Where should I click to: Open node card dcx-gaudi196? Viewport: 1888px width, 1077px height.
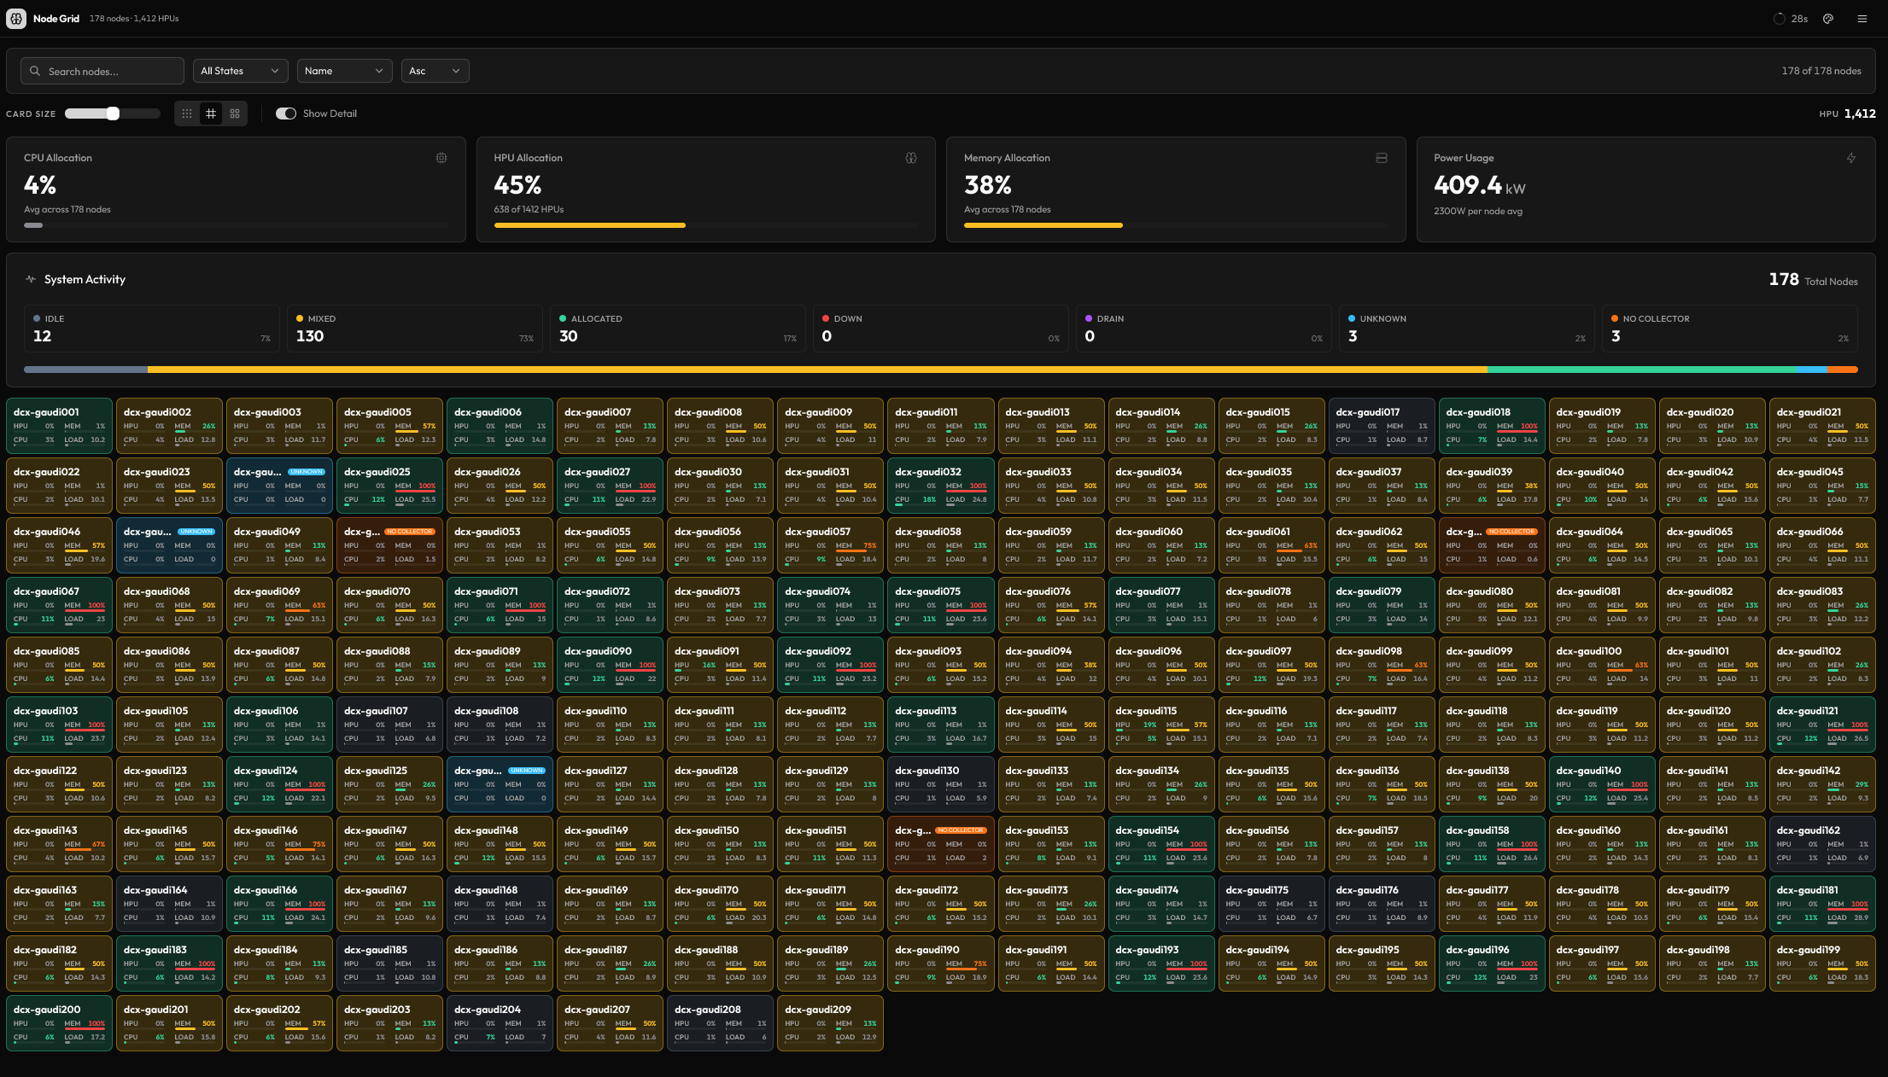pyautogui.click(x=1492, y=963)
